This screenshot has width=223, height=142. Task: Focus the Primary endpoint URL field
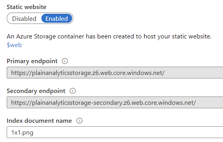[115, 73]
